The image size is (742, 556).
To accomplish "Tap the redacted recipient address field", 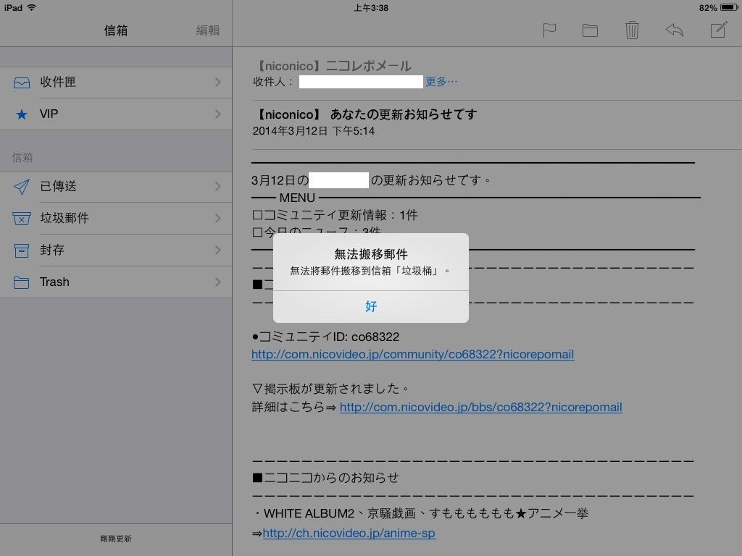I will pos(361,82).
